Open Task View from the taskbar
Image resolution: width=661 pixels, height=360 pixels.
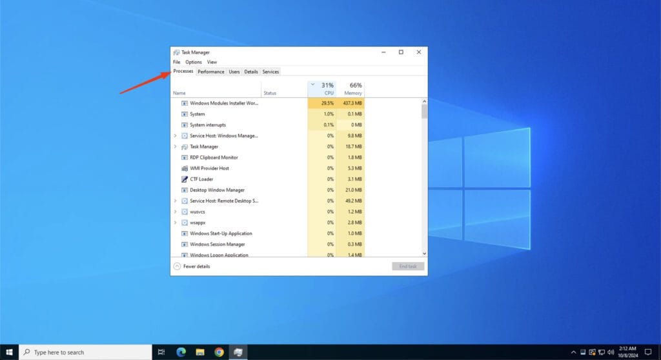pyautogui.click(x=161, y=352)
